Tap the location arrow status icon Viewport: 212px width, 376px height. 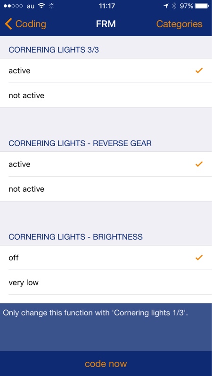click(x=166, y=6)
